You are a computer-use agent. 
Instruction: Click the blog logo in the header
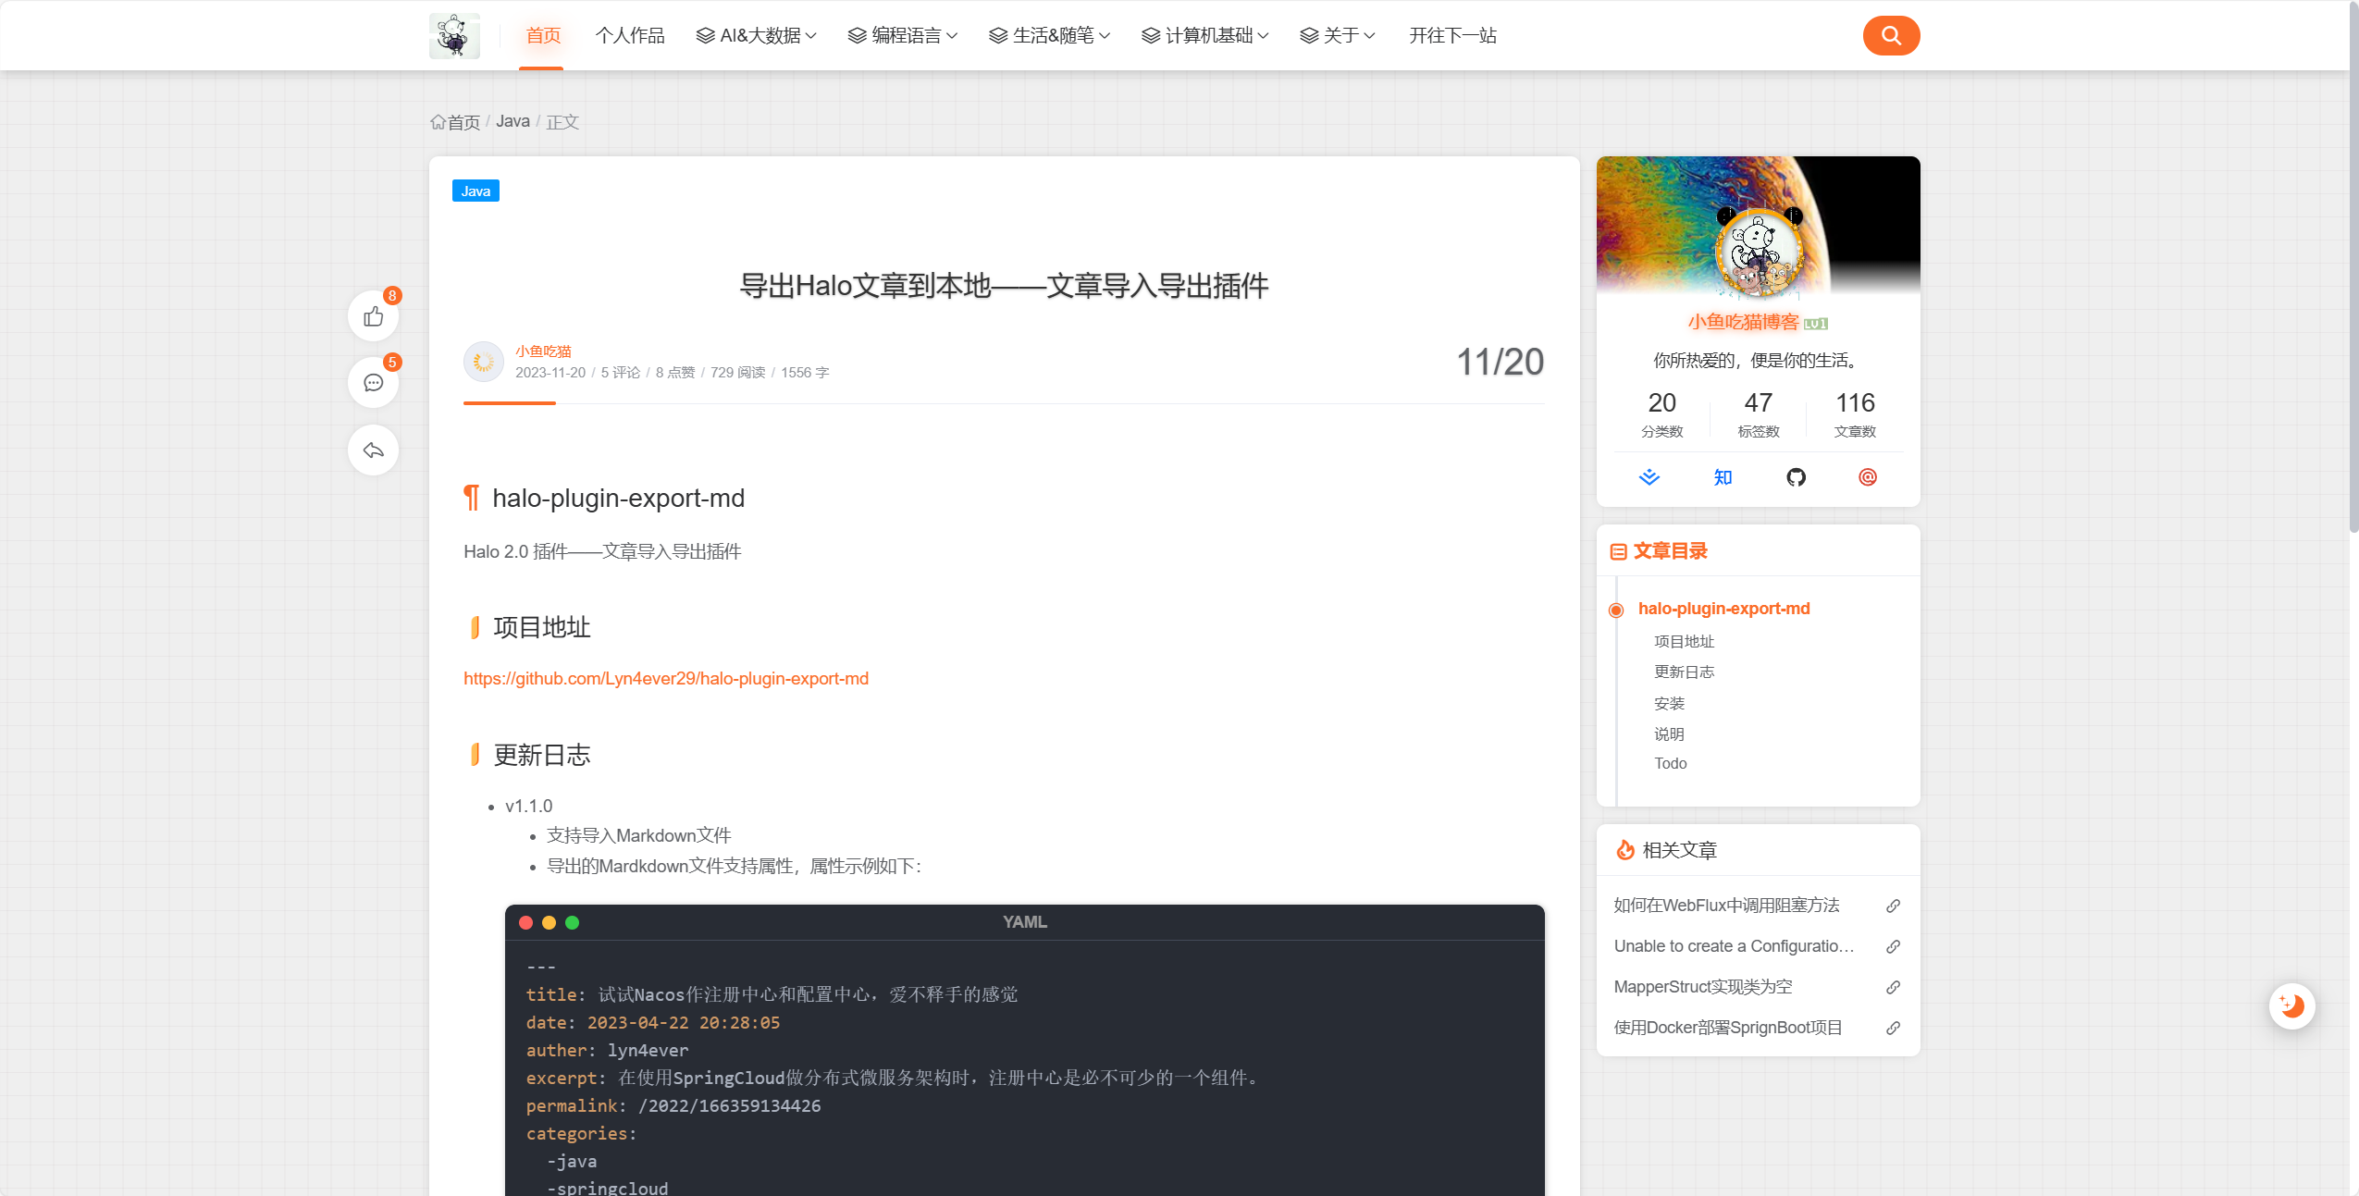click(454, 36)
